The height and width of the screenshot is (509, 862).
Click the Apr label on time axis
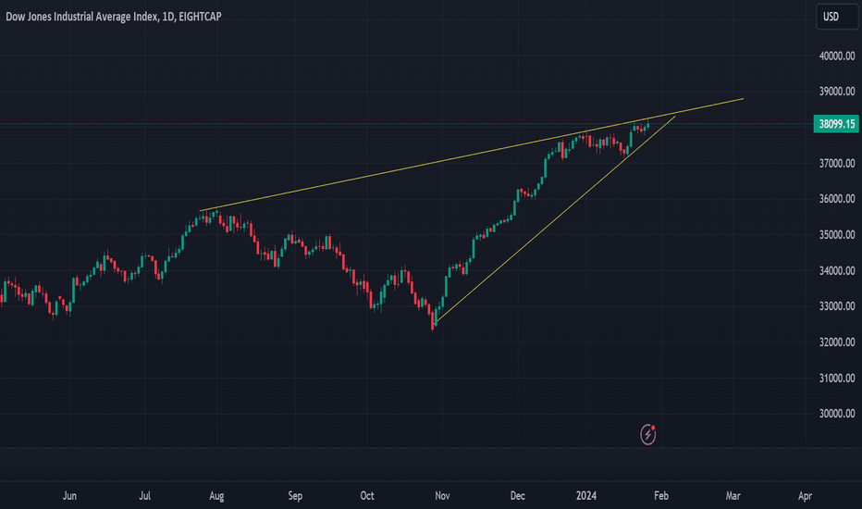point(805,496)
